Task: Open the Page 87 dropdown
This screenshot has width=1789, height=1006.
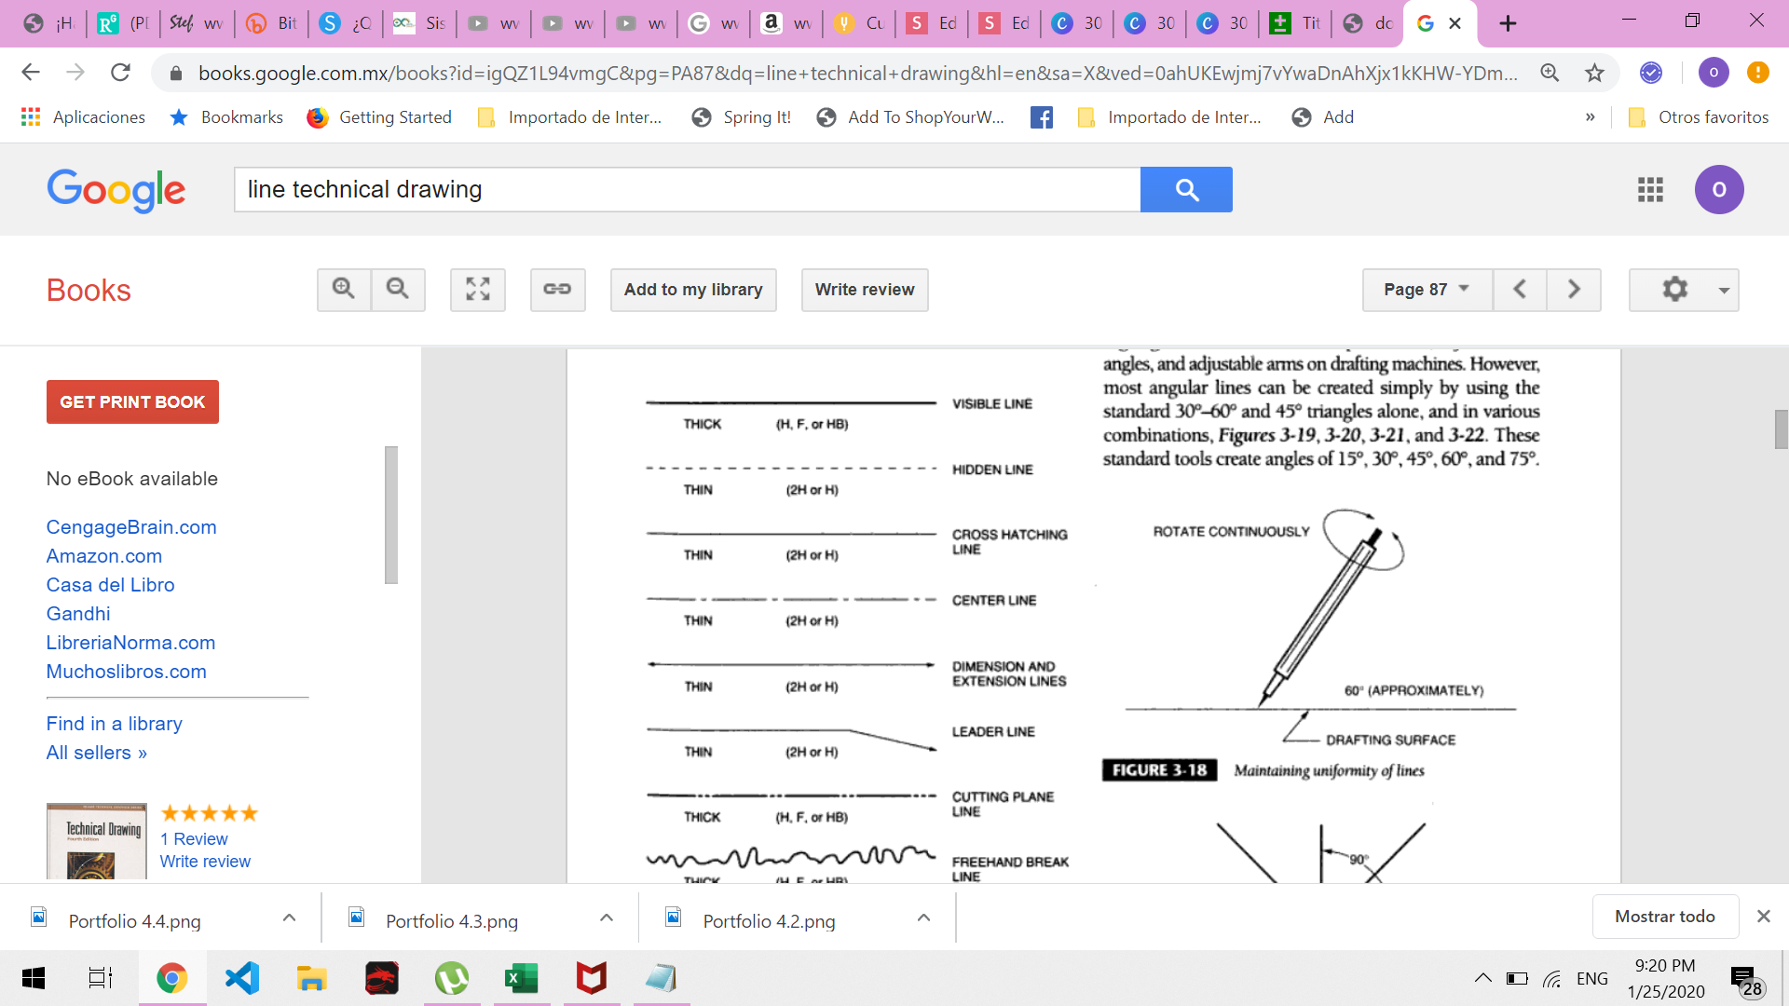Action: pyautogui.click(x=1427, y=290)
